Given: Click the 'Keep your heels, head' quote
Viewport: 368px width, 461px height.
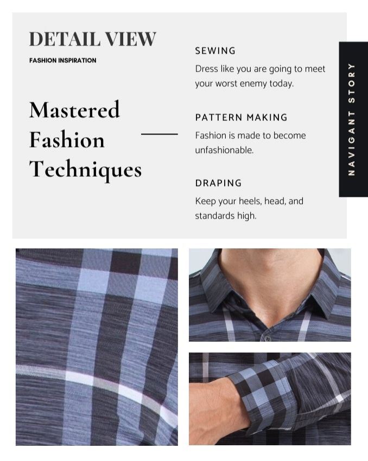Looking at the screenshot, I should (249, 201).
